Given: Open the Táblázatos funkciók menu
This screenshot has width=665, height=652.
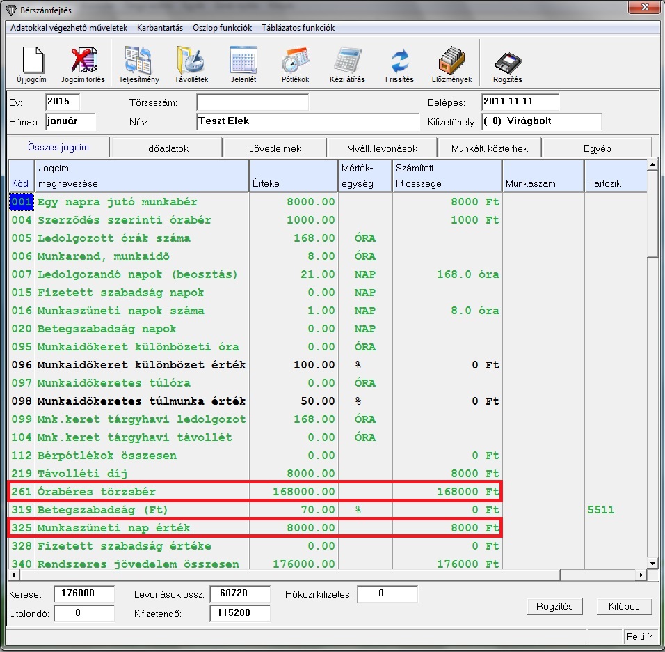Looking at the screenshot, I should (x=298, y=28).
